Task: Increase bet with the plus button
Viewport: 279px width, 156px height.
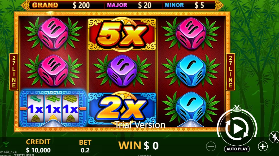Action: (263, 146)
